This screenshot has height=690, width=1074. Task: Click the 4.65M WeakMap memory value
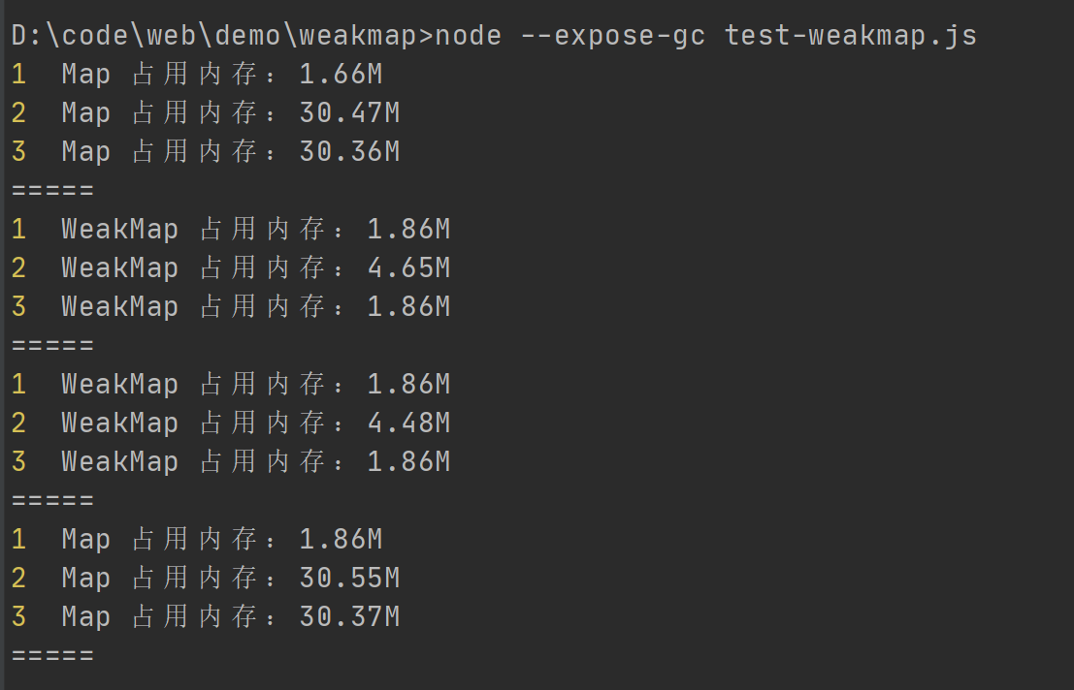[408, 268]
